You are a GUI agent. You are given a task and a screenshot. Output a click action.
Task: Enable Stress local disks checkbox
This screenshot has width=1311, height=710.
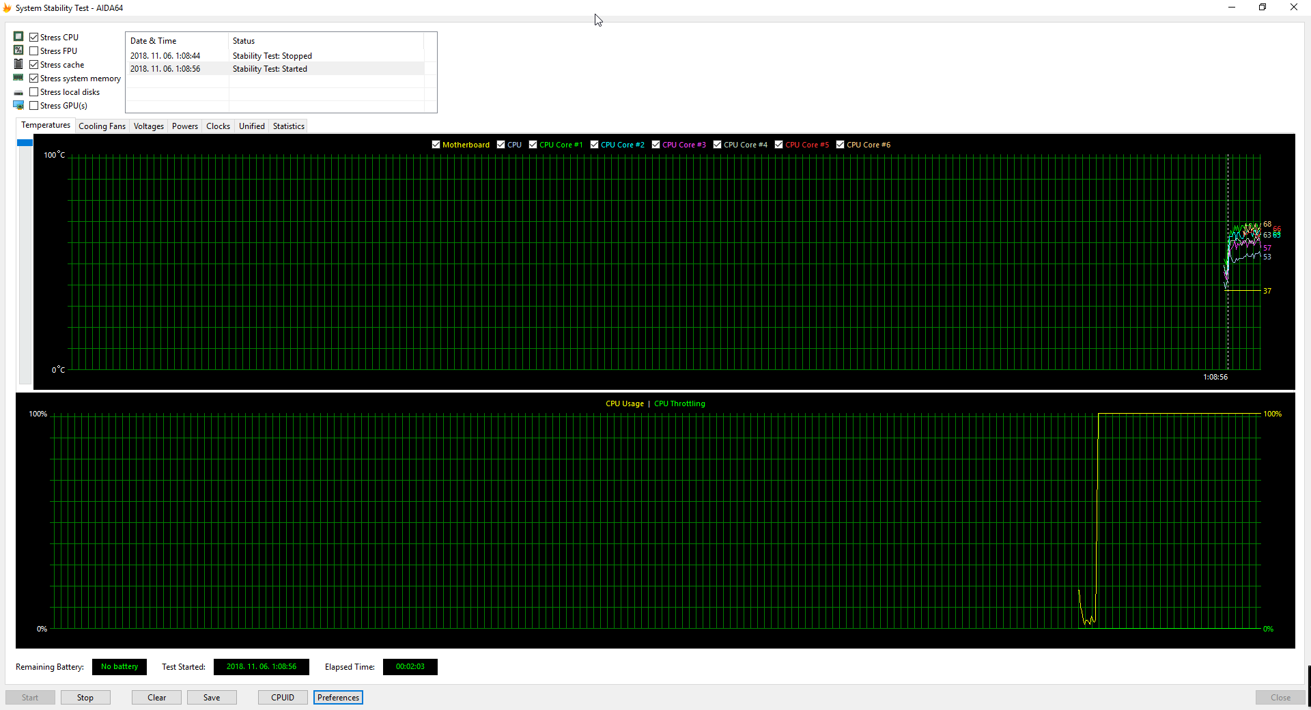point(34,92)
